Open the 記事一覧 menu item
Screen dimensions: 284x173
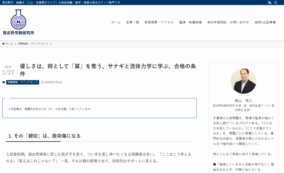point(133,22)
